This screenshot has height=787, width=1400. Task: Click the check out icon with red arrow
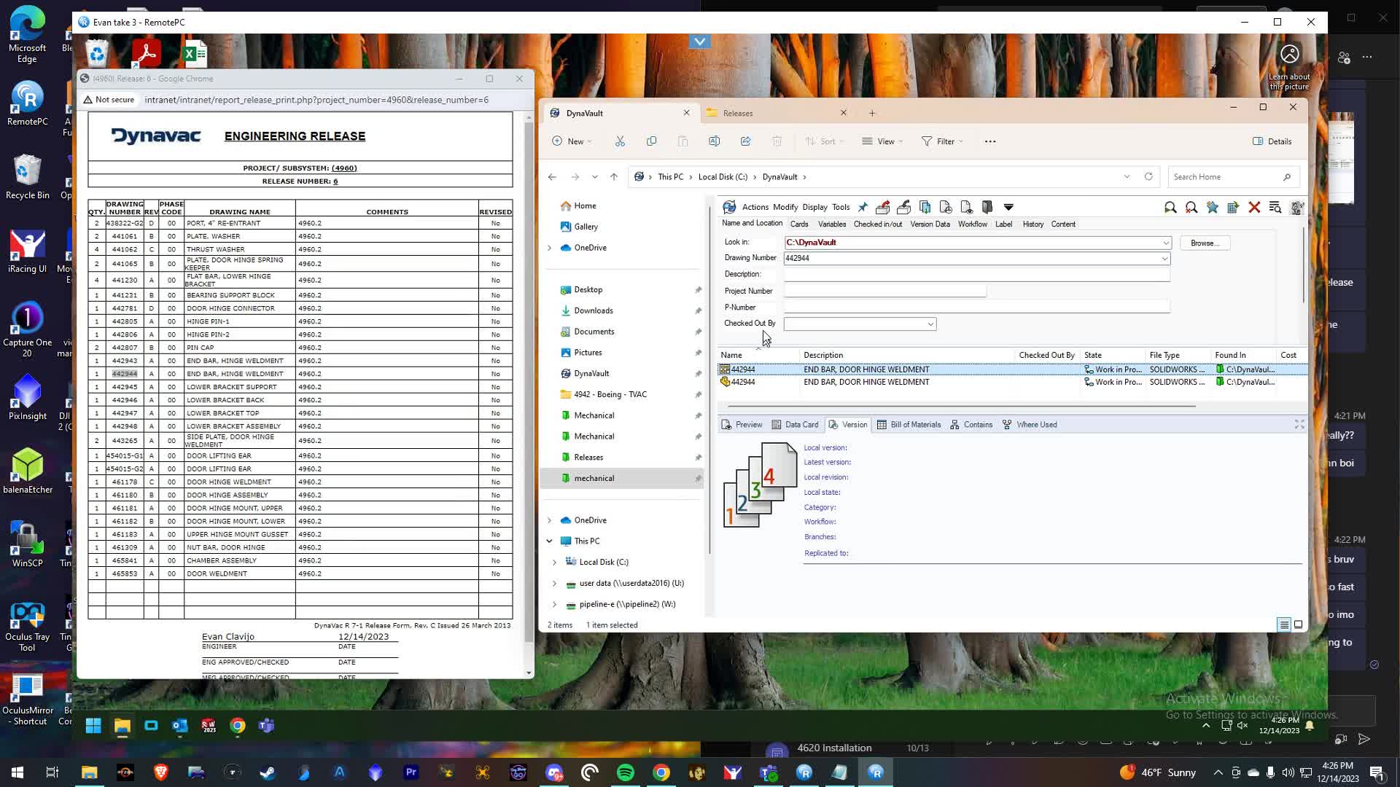(x=882, y=207)
